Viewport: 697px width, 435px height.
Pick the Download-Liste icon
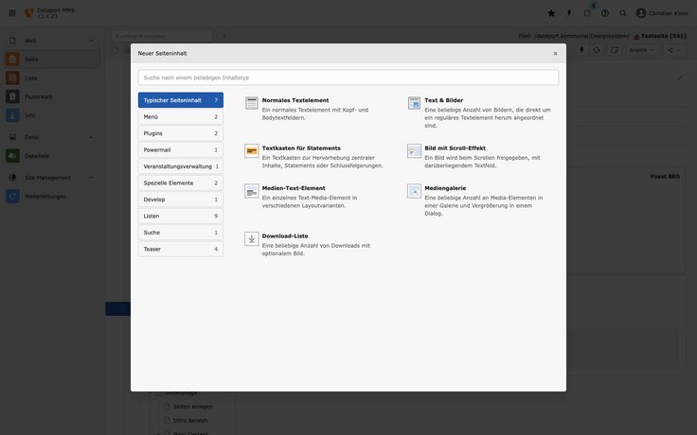click(x=252, y=239)
